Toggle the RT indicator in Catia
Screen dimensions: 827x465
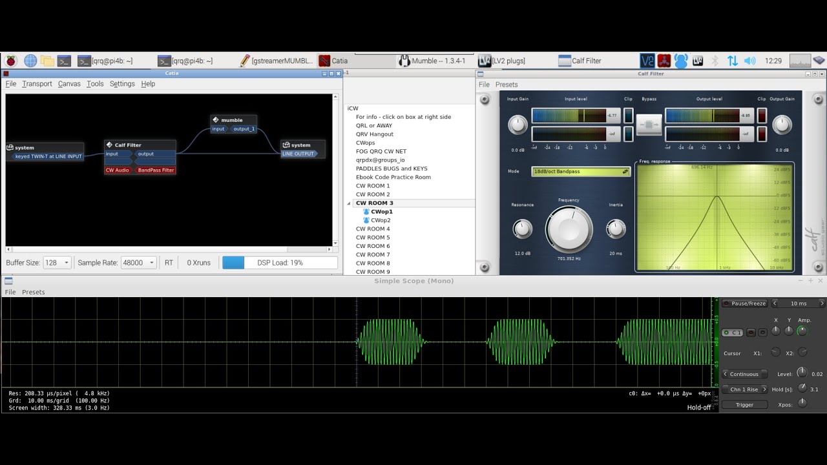click(169, 263)
